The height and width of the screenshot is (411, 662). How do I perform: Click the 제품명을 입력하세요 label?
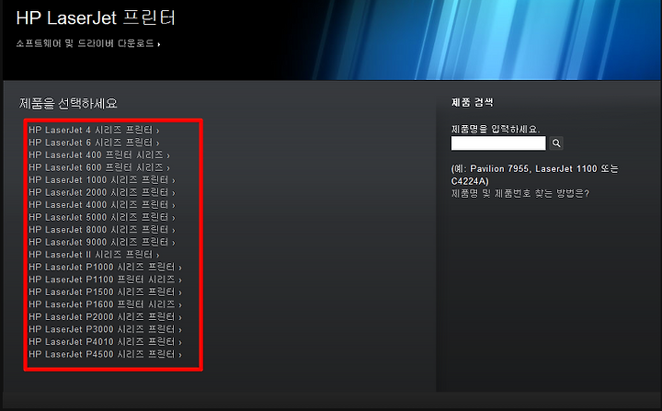click(496, 129)
